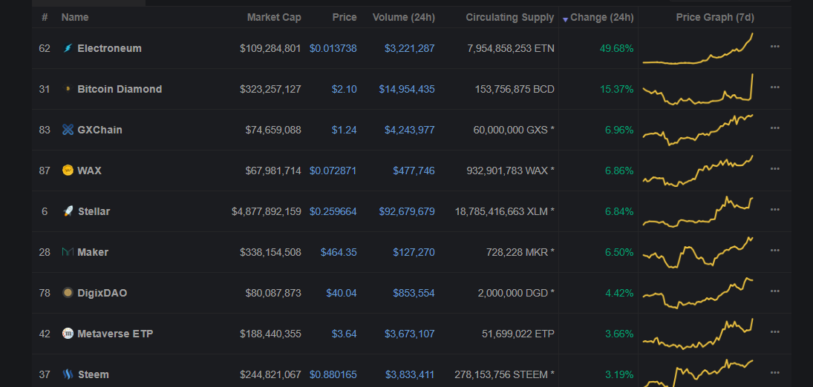Click WAX volume $477,746

414,170
